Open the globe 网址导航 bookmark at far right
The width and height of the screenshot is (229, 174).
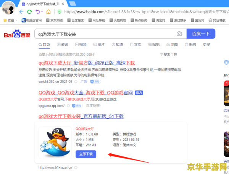pos(217,20)
